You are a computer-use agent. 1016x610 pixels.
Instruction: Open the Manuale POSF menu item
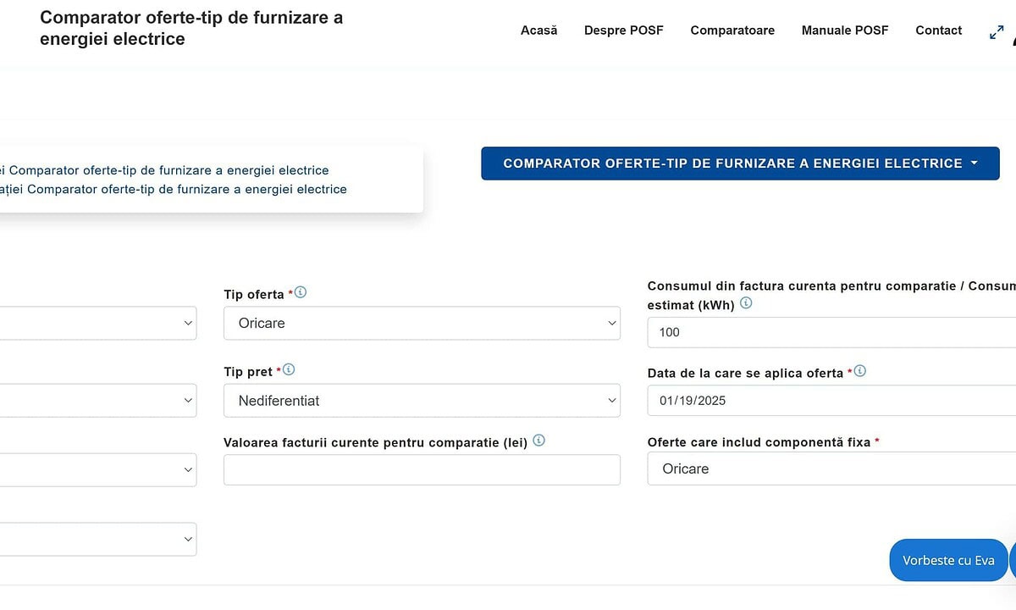[x=845, y=30]
